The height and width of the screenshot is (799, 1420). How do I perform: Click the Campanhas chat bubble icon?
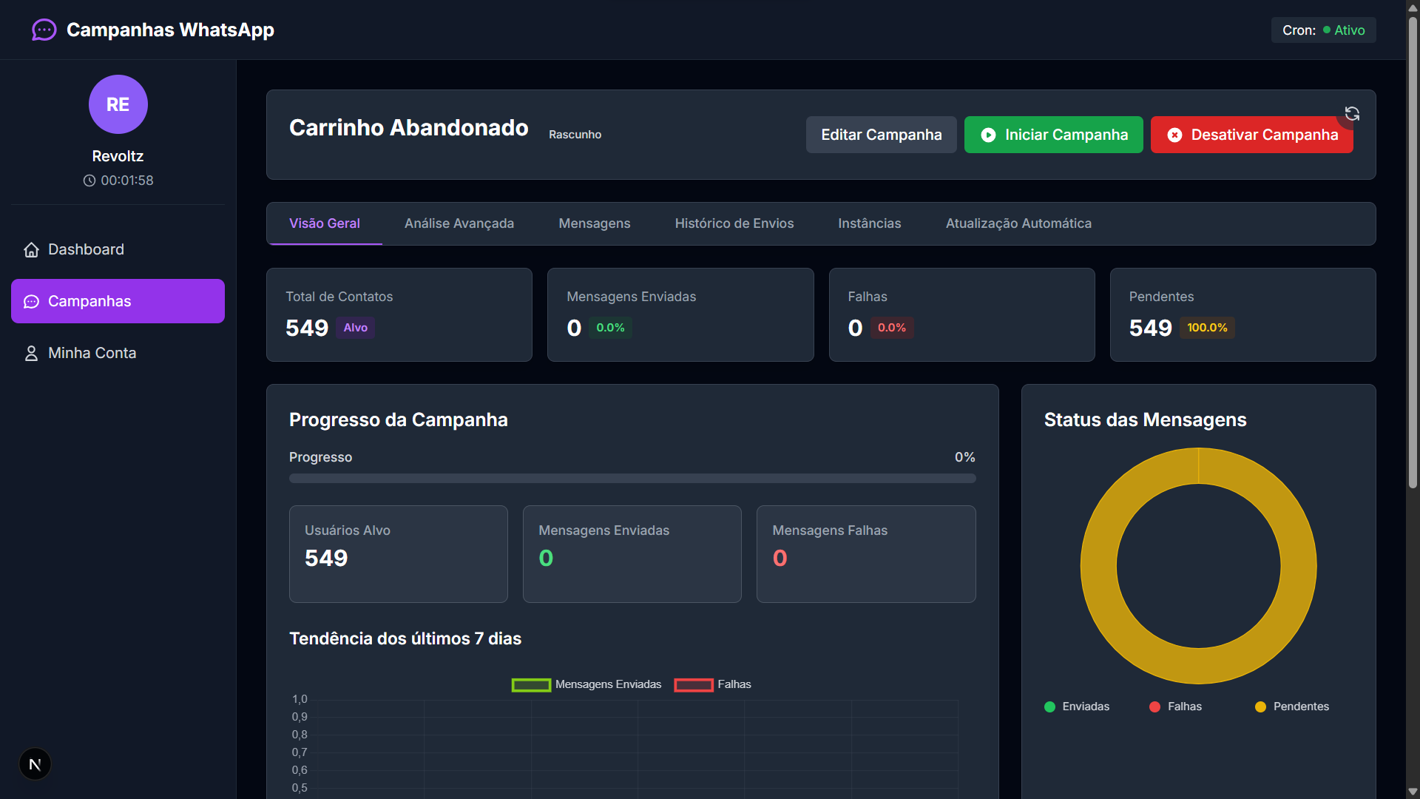pyautogui.click(x=31, y=302)
